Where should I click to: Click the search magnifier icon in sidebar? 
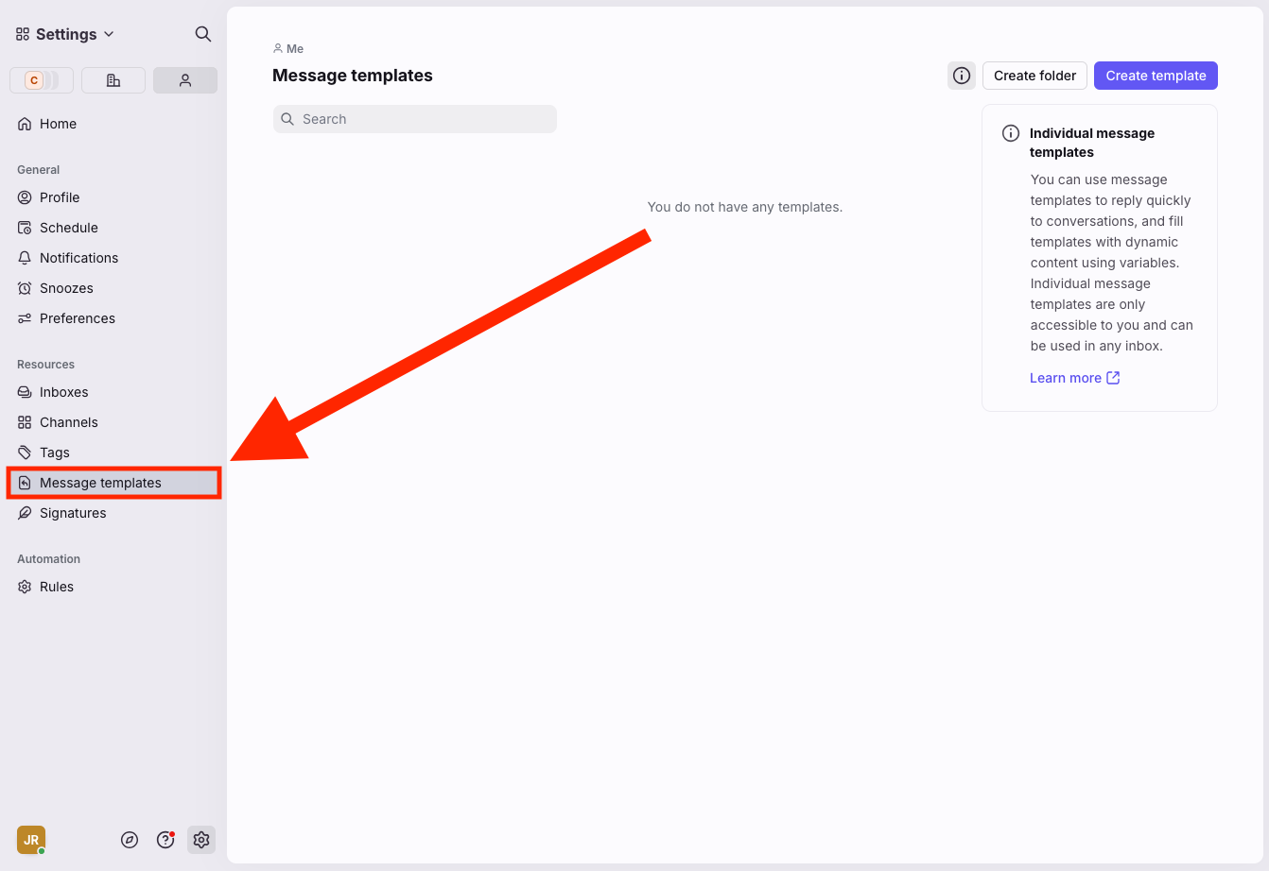pos(202,34)
